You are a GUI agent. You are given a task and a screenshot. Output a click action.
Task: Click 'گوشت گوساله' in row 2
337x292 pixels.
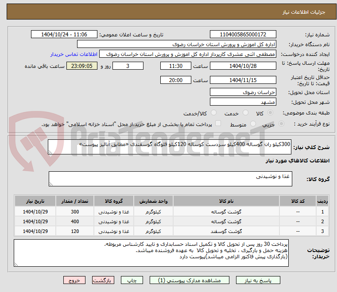coord(226,221)
